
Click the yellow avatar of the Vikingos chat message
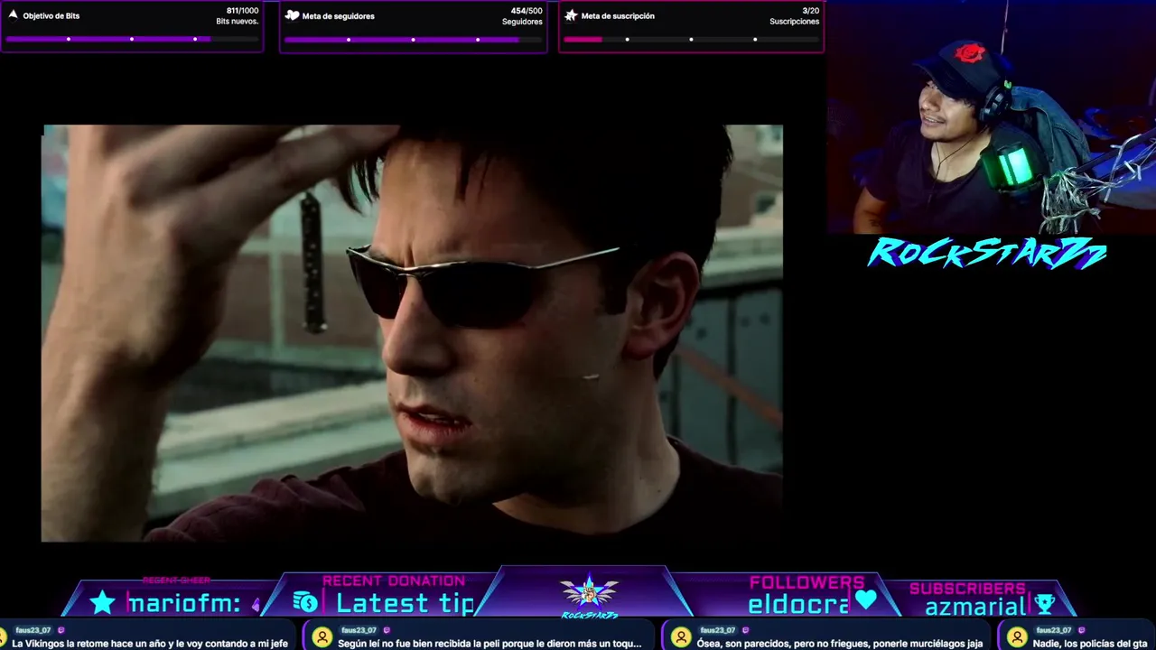click(3, 637)
